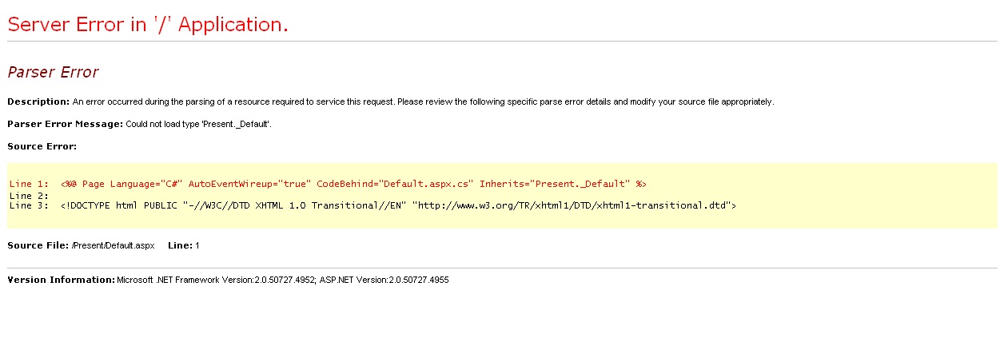Image resolution: width=1004 pixels, height=350 pixels.
Task: Click the italic "Parser Error" subheading
Action: (x=53, y=72)
